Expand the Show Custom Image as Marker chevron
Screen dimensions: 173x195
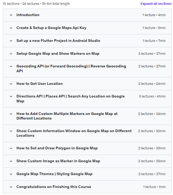[11, 161]
